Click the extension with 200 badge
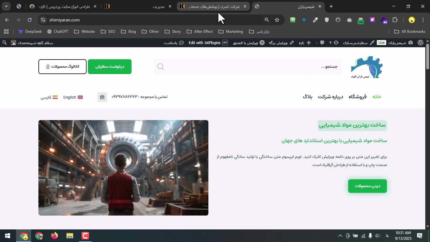 coord(361,20)
